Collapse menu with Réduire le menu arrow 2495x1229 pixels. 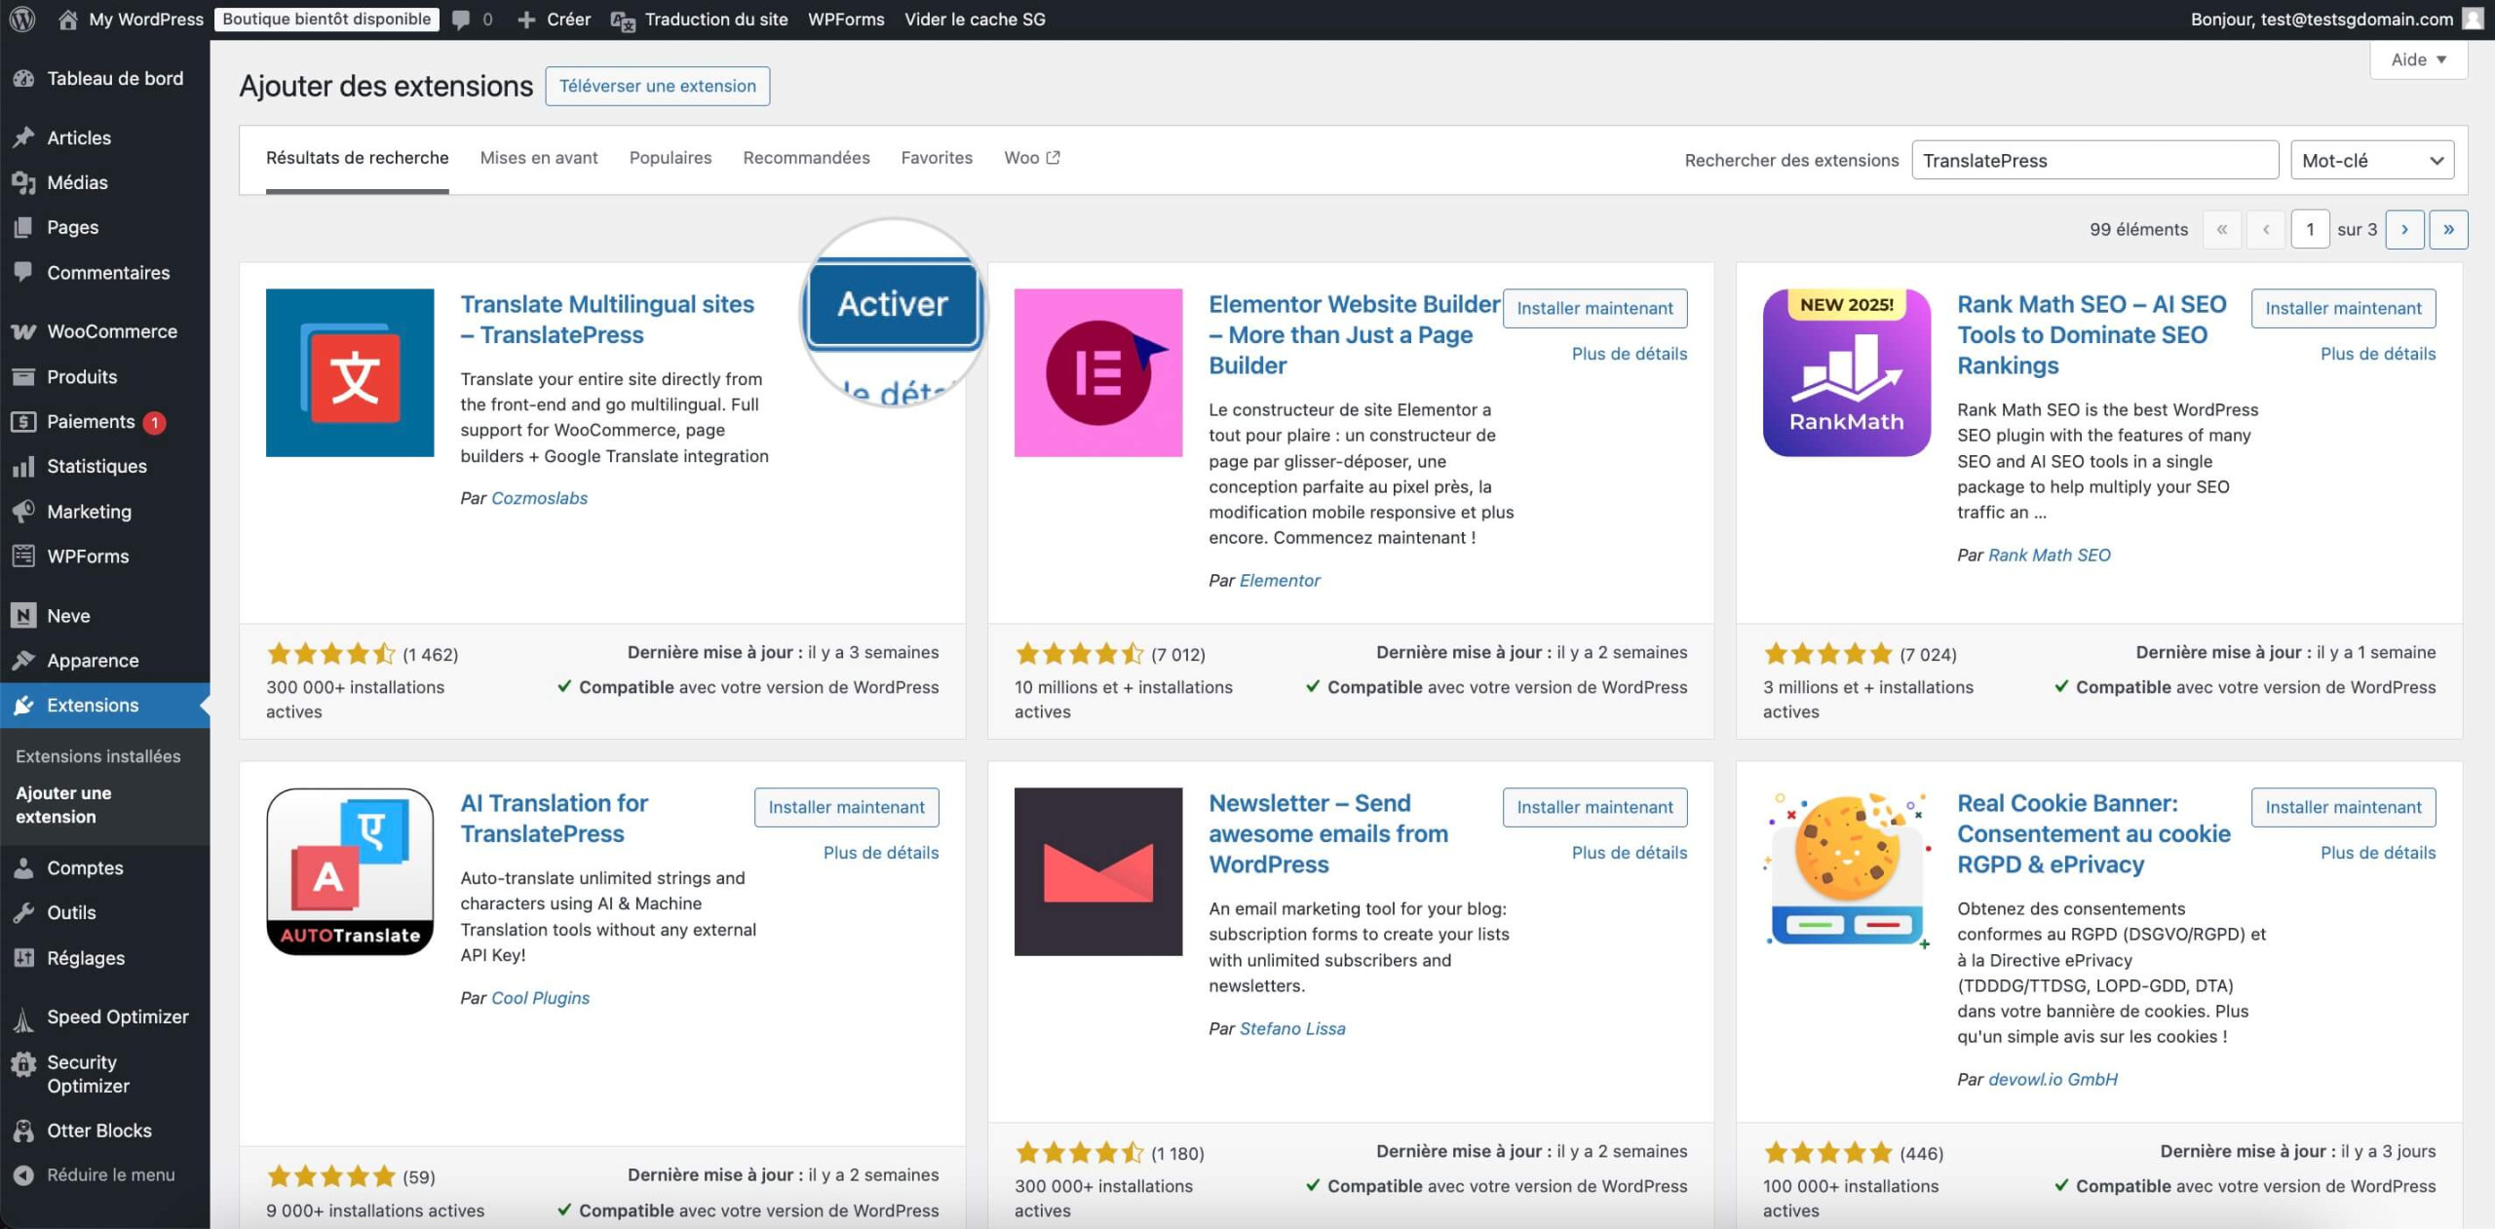[23, 1174]
